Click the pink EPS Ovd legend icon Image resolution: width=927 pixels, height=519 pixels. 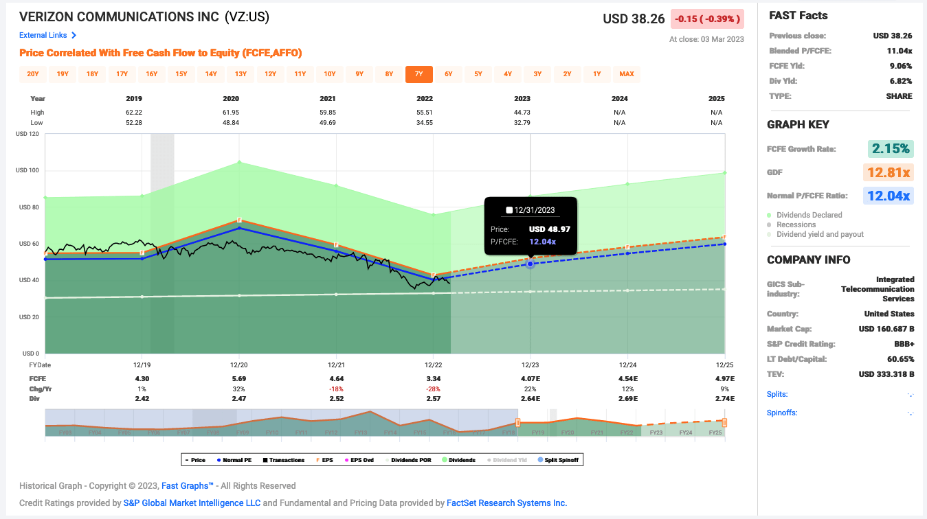(346, 459)
